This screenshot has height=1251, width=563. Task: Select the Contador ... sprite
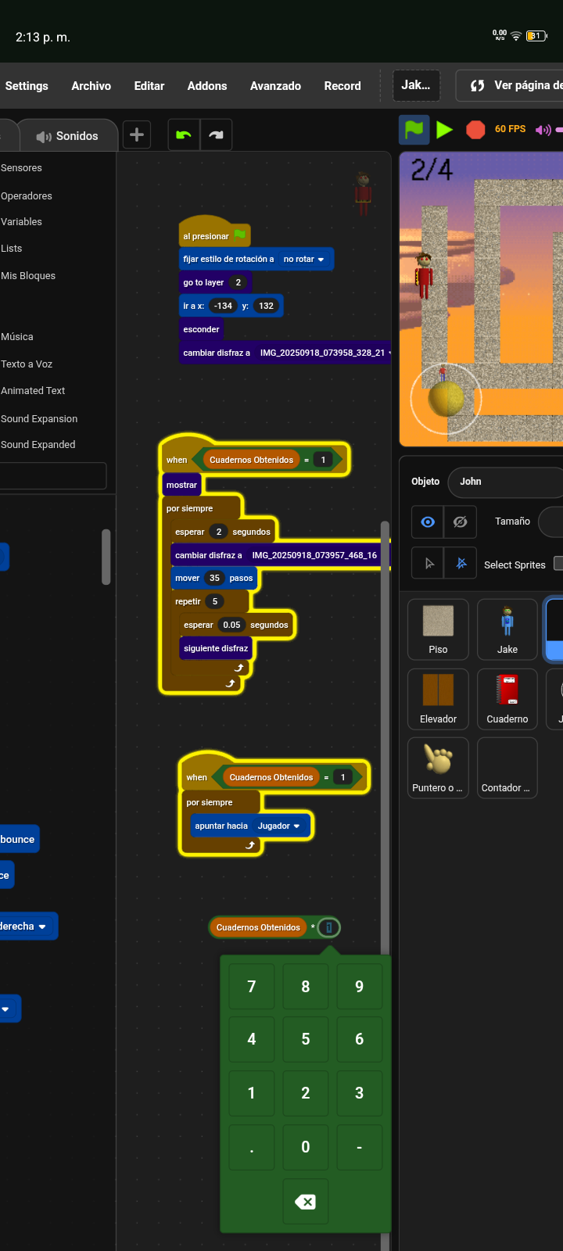(507, 768)
